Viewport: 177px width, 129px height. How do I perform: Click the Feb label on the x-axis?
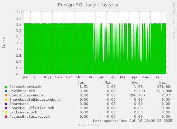click(x=112, y=77)
